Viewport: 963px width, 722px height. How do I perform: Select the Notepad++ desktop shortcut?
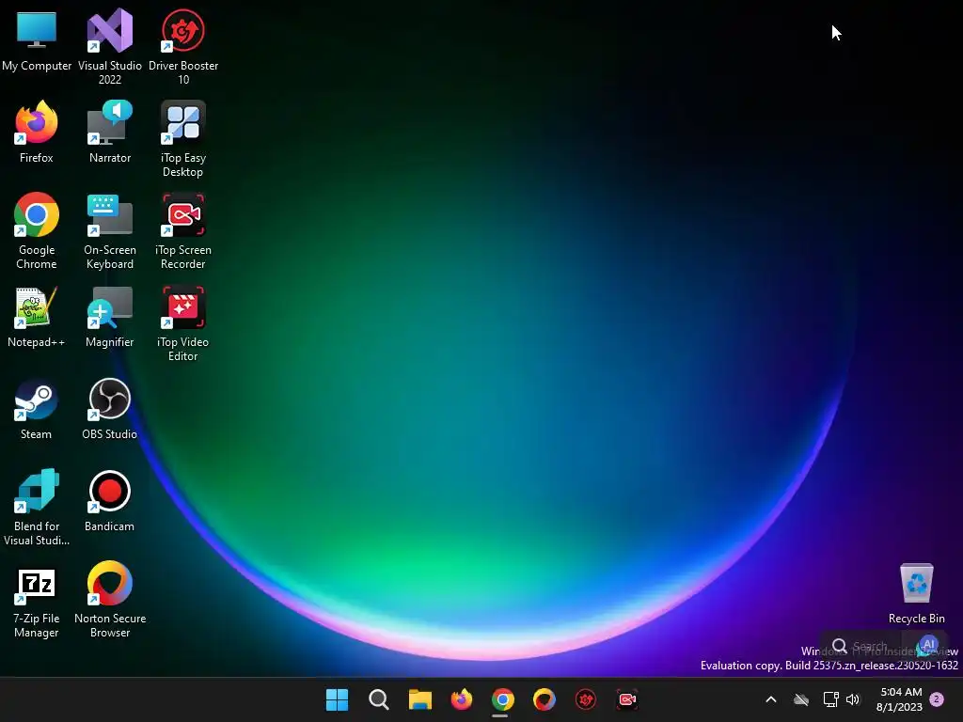coord(37,317)
